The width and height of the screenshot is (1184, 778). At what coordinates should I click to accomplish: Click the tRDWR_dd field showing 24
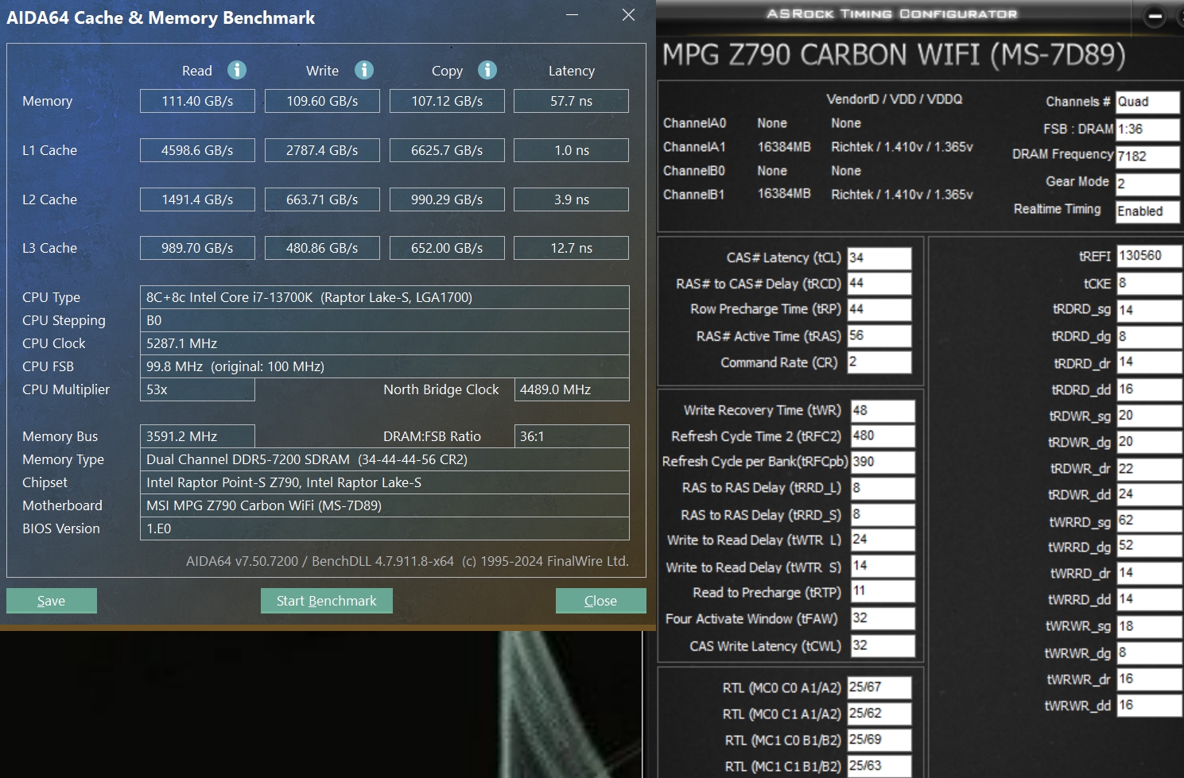coord(1149,494)
